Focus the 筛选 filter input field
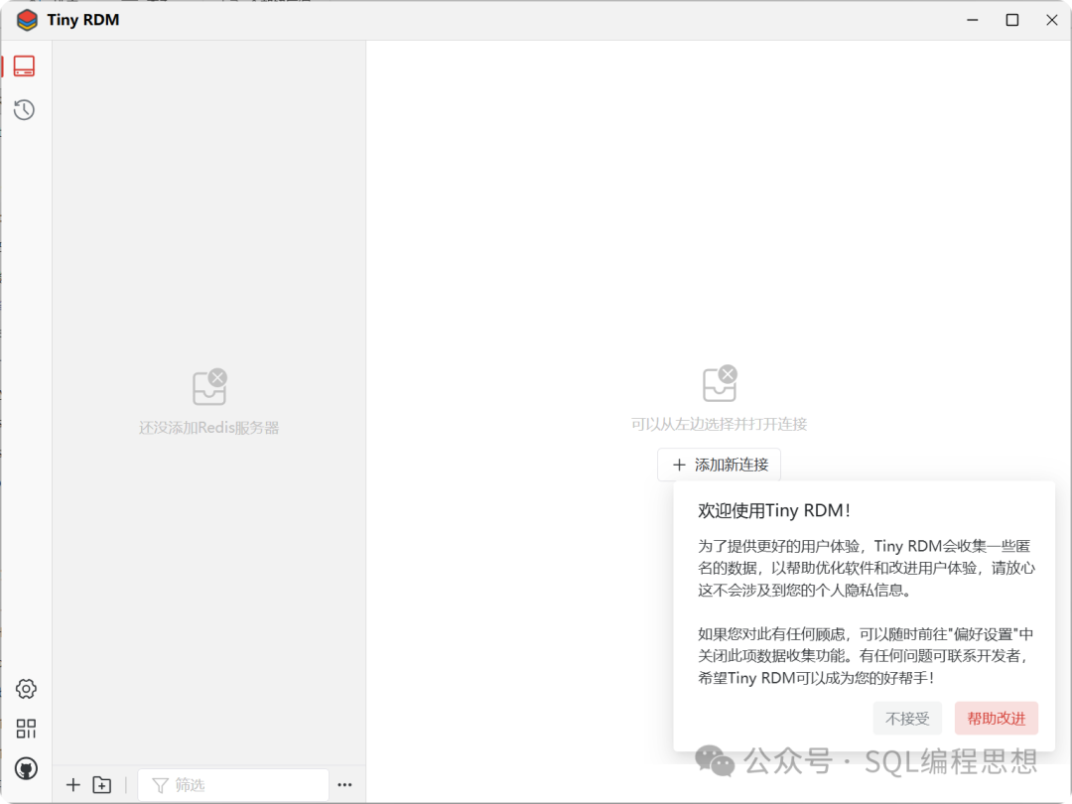 pos(243,785)
